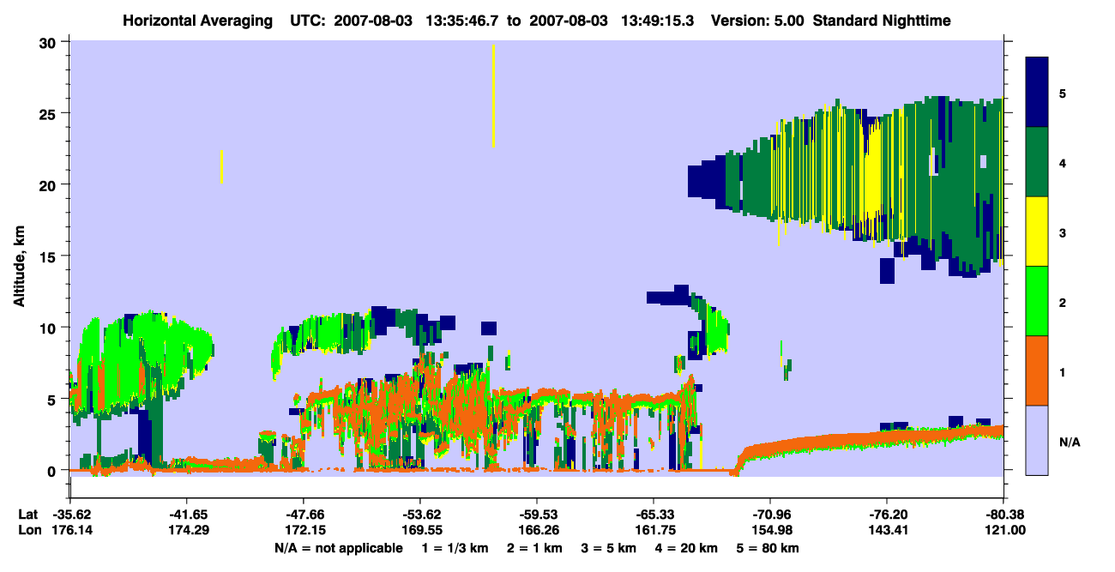Click longitude value 154.98
Viewport: 1115px width, 572px height.
(x=770, y=530)
